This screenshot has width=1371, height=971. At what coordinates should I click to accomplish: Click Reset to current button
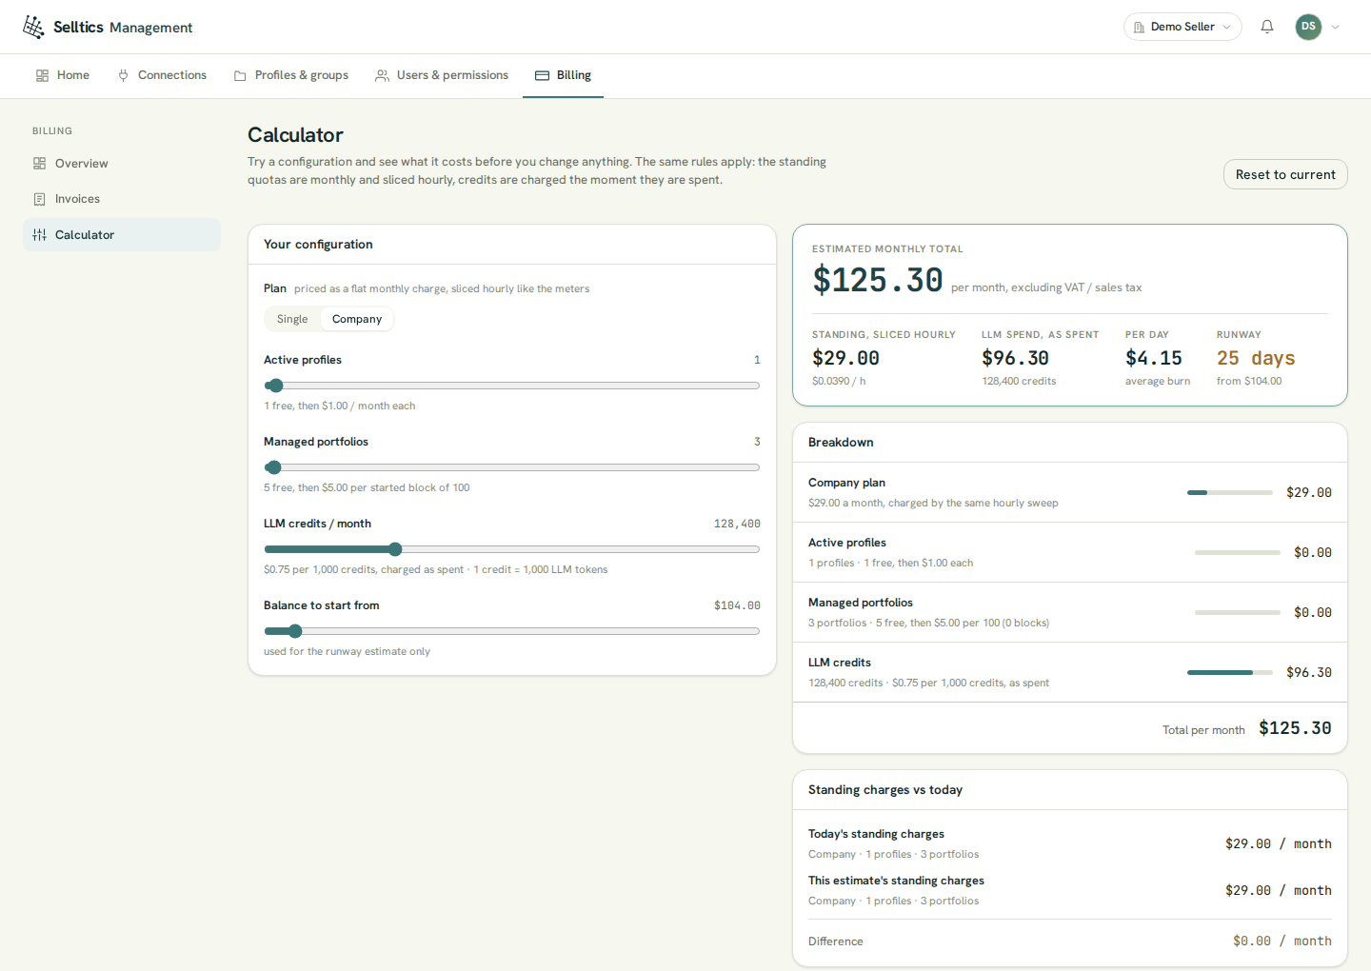[1285, 174]
